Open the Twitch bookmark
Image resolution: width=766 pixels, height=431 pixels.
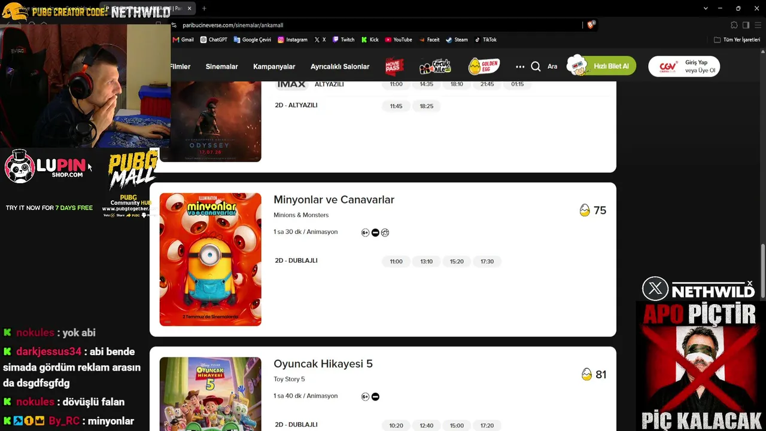(344, 40)
